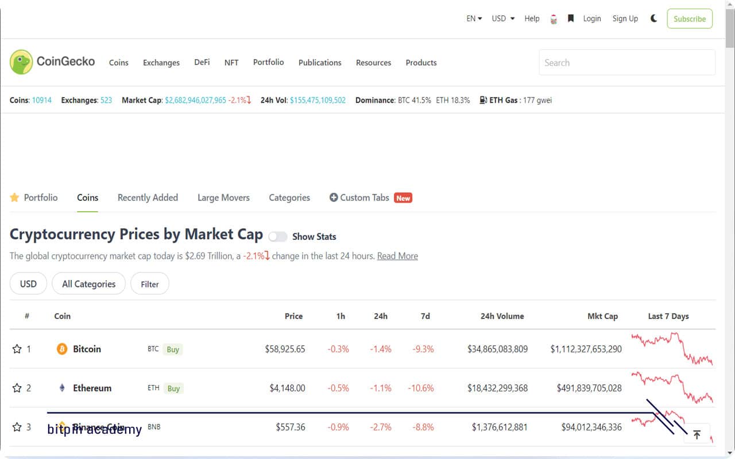This screenshot has height=459, width=735.
Task: Click in the Search field
Action: (x=627, y=63)
